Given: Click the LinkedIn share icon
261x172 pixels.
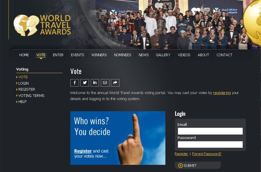Looking at the screenshot, I should (x=95, y=83).
